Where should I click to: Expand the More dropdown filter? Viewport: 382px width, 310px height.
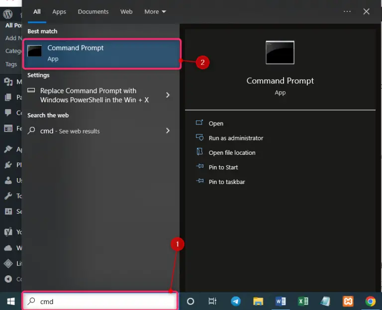155,11
